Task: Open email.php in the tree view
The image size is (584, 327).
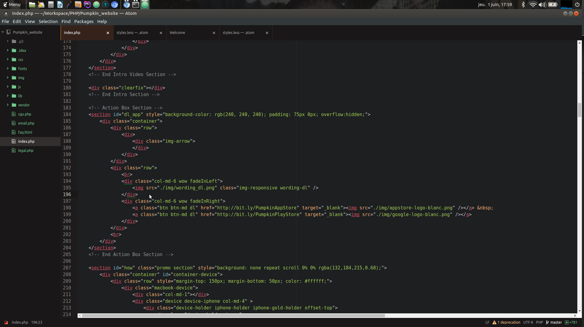Action: (x=26, y=123)
